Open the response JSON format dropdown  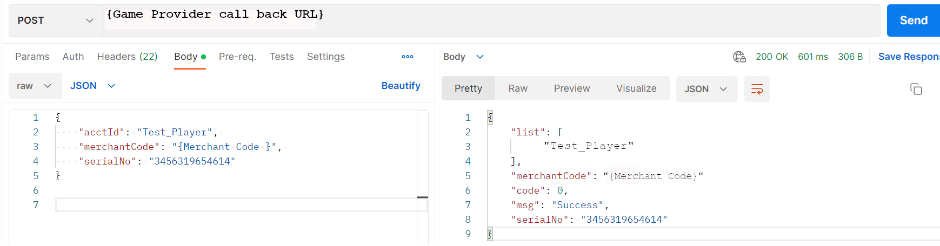pos(706,89)
